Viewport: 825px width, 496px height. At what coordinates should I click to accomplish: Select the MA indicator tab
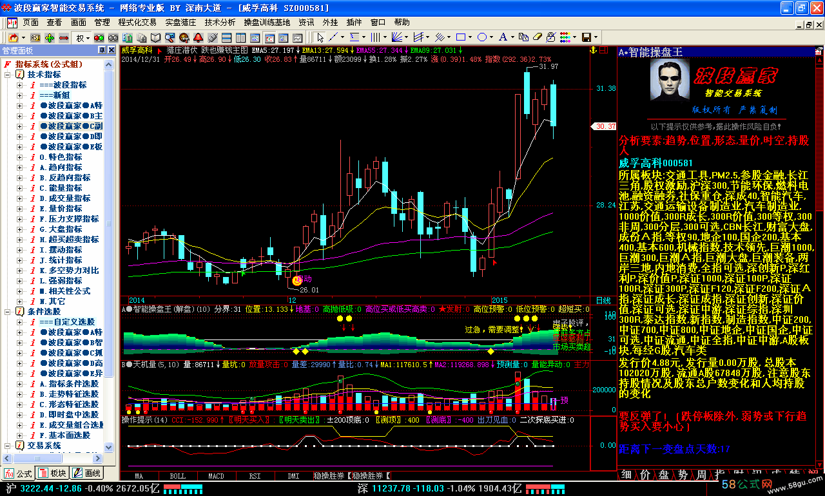click(x=139, y=476)
